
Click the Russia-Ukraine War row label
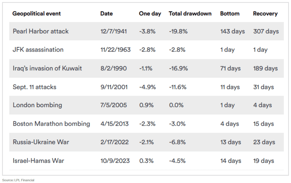coord(41,142)
